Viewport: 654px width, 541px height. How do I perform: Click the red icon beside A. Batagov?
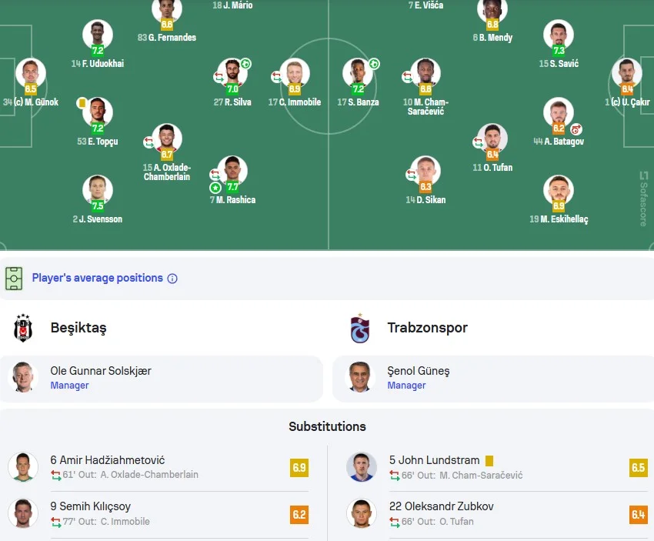pos(576,129)
